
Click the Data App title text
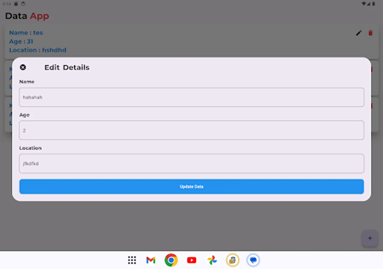pyautogui.click(x=27, y=16)
